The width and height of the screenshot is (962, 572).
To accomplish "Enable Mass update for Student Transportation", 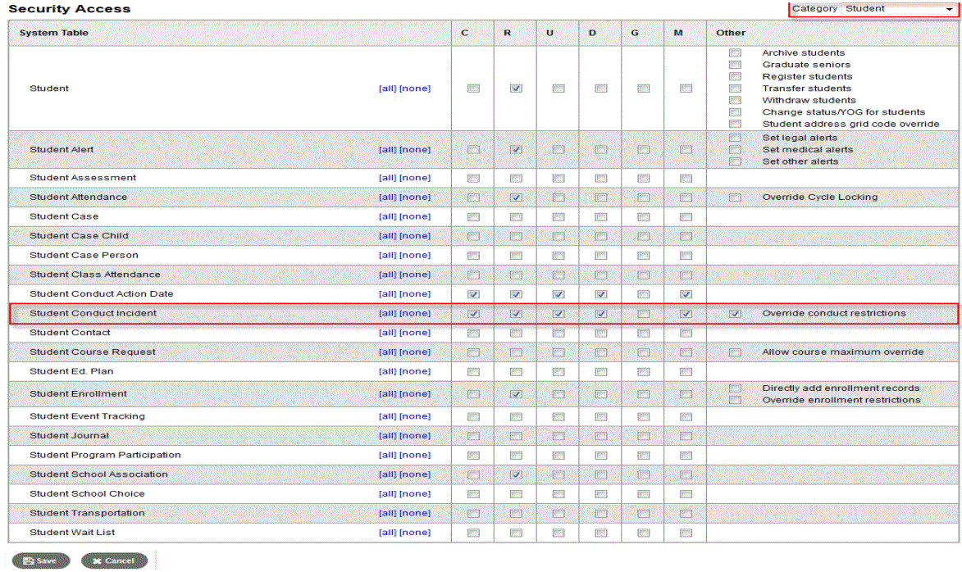I will click(686, 514).
